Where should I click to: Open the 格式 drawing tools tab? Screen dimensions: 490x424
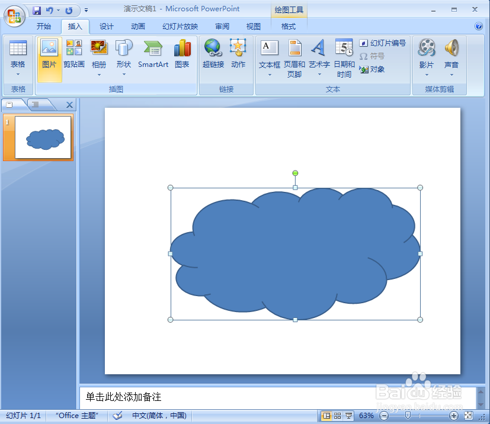pyautogui.click(x=289, y=27)
